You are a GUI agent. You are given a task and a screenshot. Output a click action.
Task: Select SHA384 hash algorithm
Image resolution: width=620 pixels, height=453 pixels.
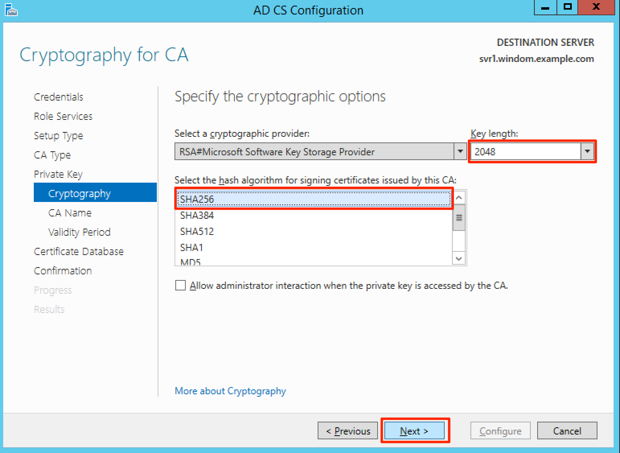(x=197, y=216)
